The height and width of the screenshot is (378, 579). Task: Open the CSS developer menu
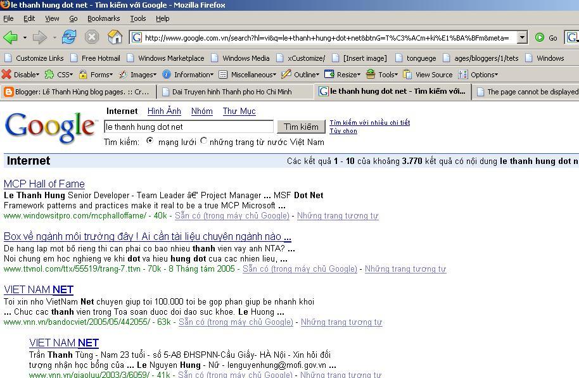(x=59, y=75)
